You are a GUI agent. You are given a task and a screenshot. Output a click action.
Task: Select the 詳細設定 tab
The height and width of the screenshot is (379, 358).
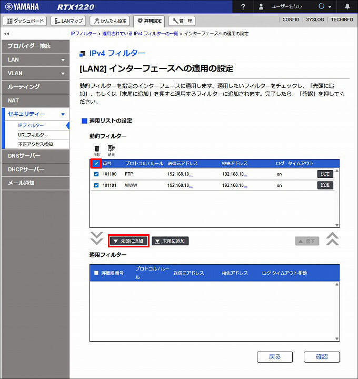tap(149, 21)
